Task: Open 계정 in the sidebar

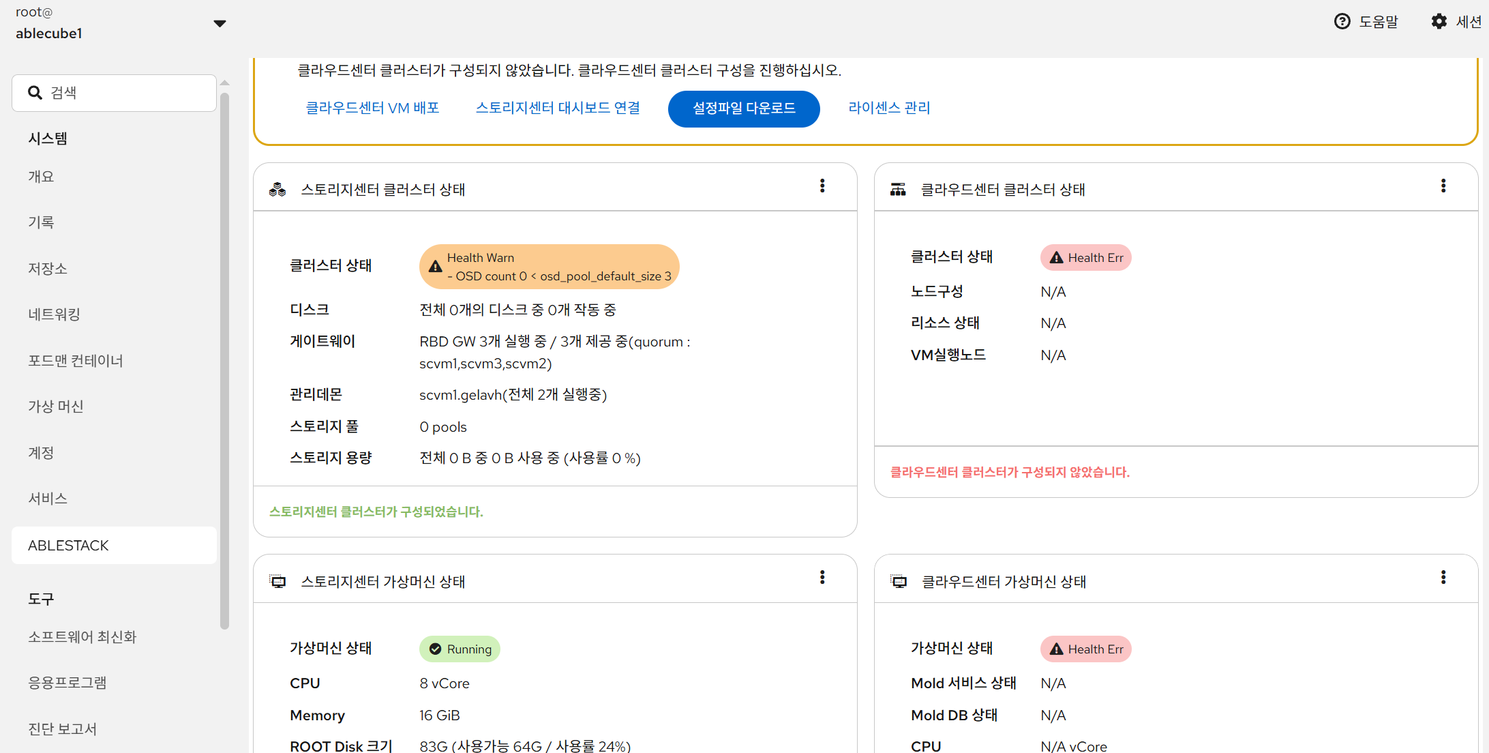Action: click(x=41, y=453)
